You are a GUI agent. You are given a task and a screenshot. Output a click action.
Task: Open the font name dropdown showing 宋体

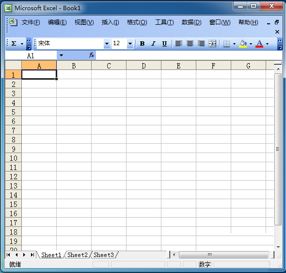point(107,44)
